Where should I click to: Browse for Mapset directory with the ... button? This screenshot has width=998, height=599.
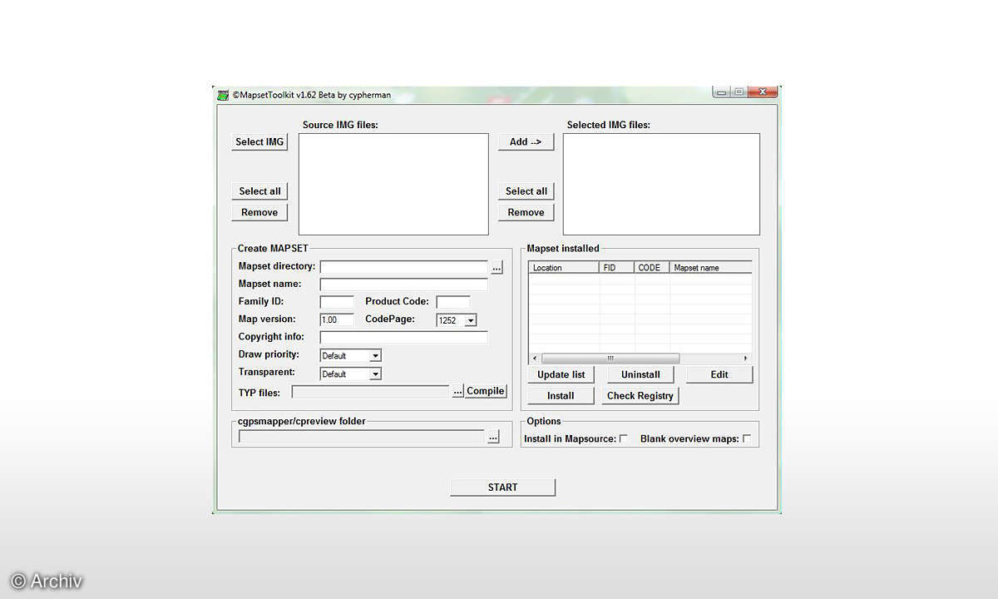pyautogui.click(x=497, y=268)
